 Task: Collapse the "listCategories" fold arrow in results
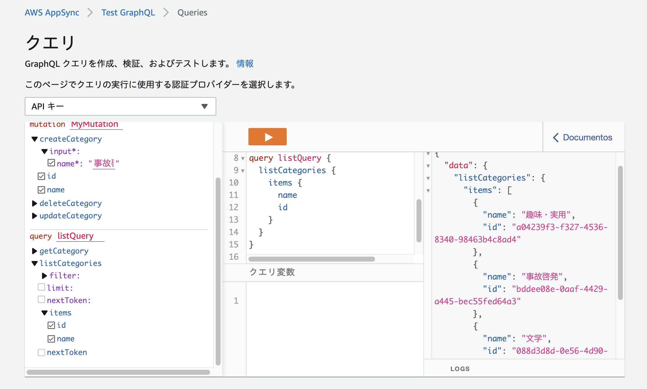click(x=428, y=178)
